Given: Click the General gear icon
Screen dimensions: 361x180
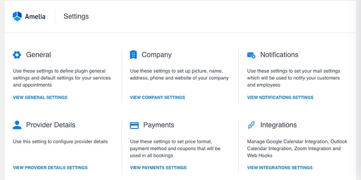Looking at the screenshot, I should tap(17, 55).
